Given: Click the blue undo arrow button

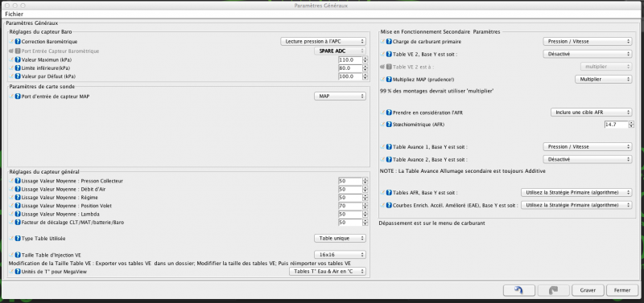Looking at the screenshot, I should coord(518,290).
